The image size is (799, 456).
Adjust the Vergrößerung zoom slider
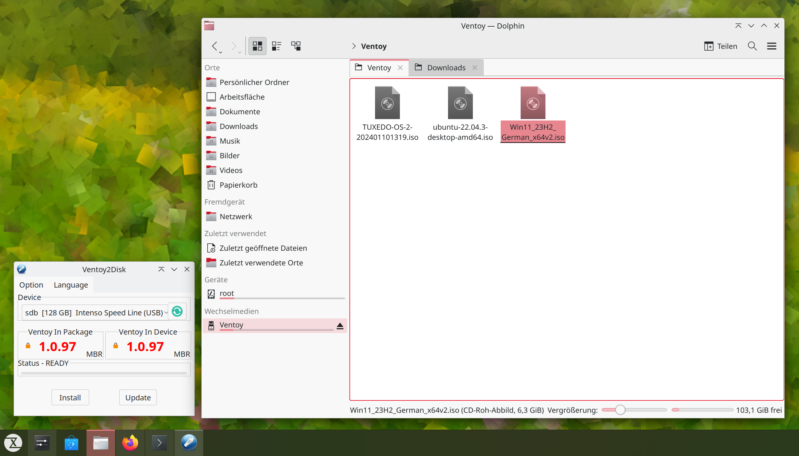(620, 410)
